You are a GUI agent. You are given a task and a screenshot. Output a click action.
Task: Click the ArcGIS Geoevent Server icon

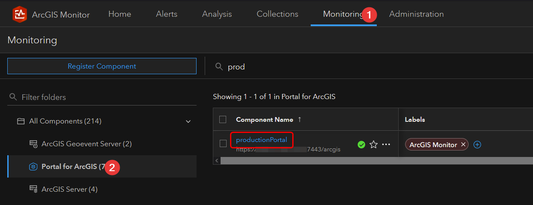[x=33, y=144]
